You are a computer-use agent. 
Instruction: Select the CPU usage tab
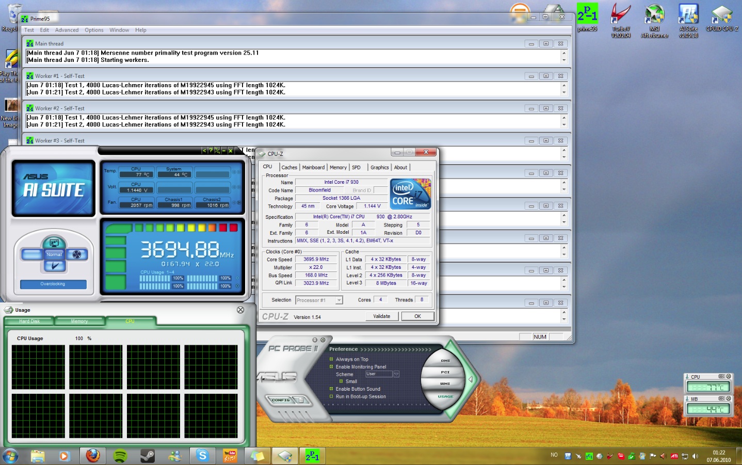[130, 321]
